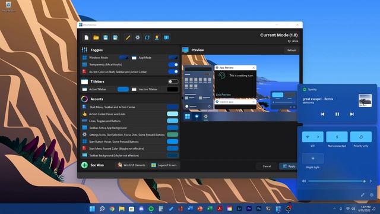Viewport: 380px width, 214px height.
Task: Click the New file icon in WinPaletter toolbar
Action: point(86,37)
